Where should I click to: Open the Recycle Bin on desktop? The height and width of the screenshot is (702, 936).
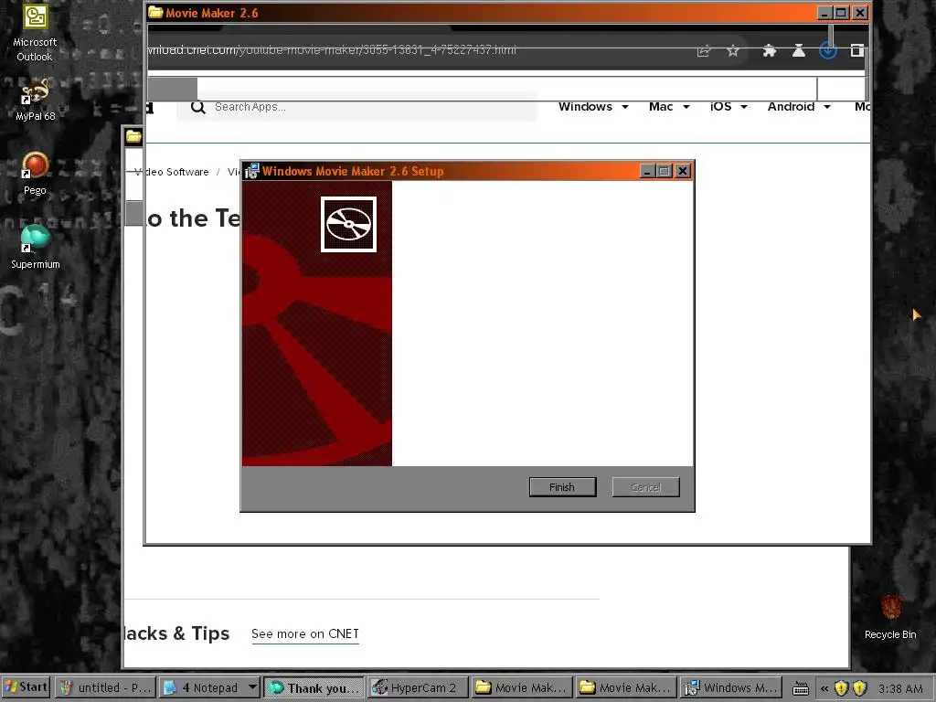point(890,618)
